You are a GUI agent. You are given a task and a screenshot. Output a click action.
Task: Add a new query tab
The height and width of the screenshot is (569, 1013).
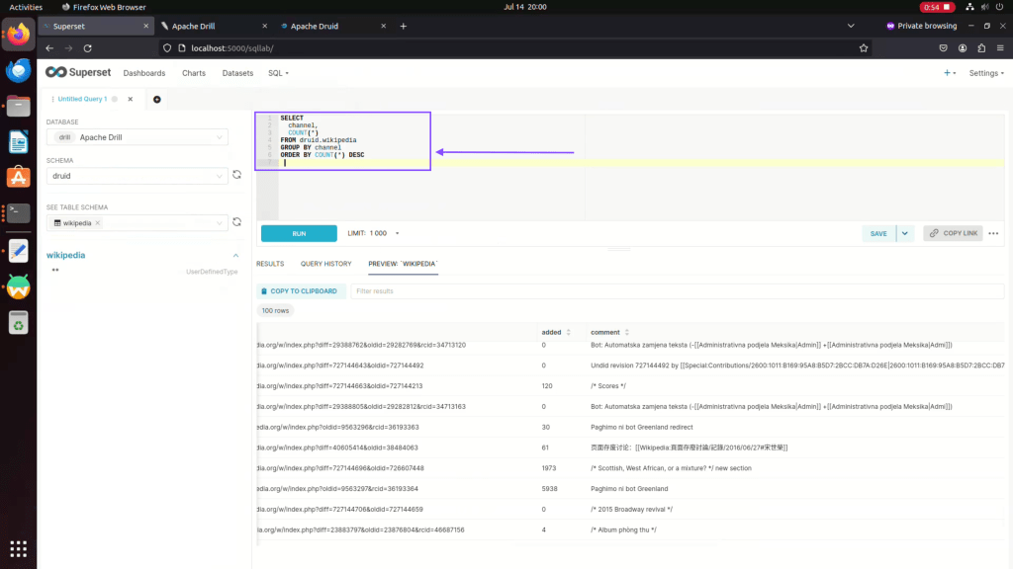coord(157,99)
